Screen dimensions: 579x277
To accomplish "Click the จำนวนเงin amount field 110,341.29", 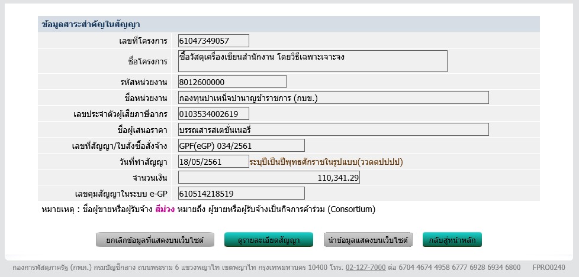I will pyautogui.click(x=269, y=177).
